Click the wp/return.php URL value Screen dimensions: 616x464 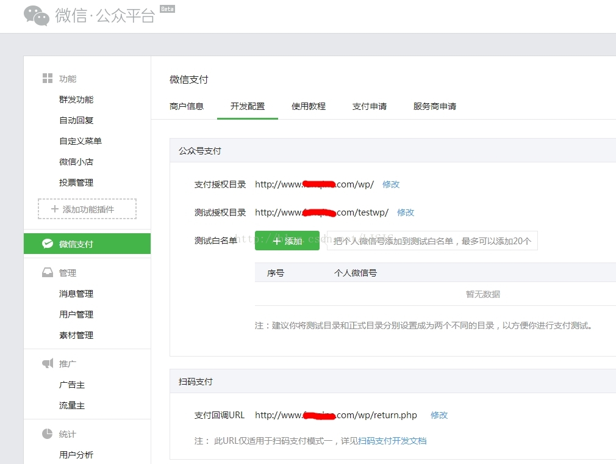click(336, 415)
